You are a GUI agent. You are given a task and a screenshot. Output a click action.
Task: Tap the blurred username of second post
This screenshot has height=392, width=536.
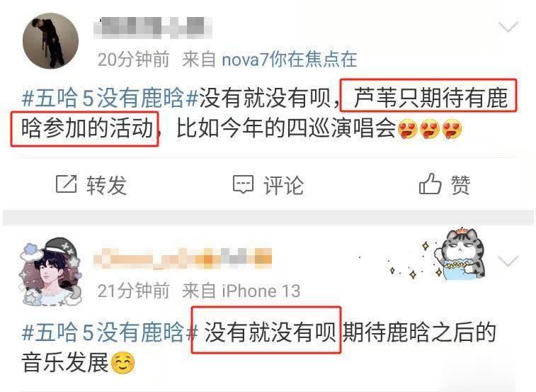pyautogui.click(x=183, y=258)
